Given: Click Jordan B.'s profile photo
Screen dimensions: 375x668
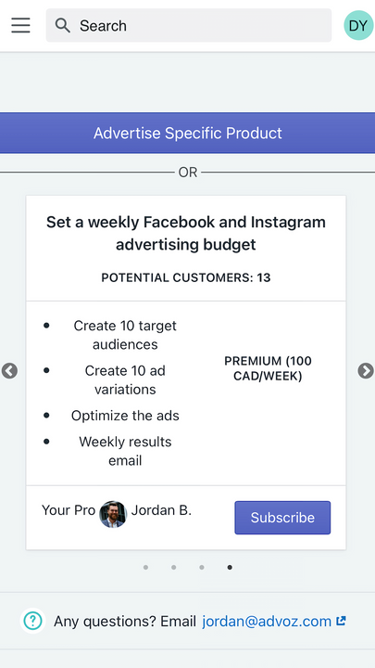Looking at the screenshot, I should point(113,514).
